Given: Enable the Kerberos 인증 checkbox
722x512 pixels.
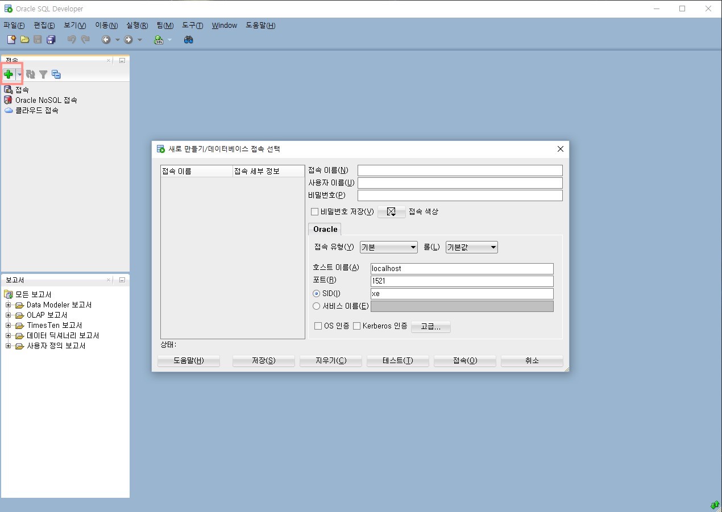Looking at the screenshot, I should 357,326.
